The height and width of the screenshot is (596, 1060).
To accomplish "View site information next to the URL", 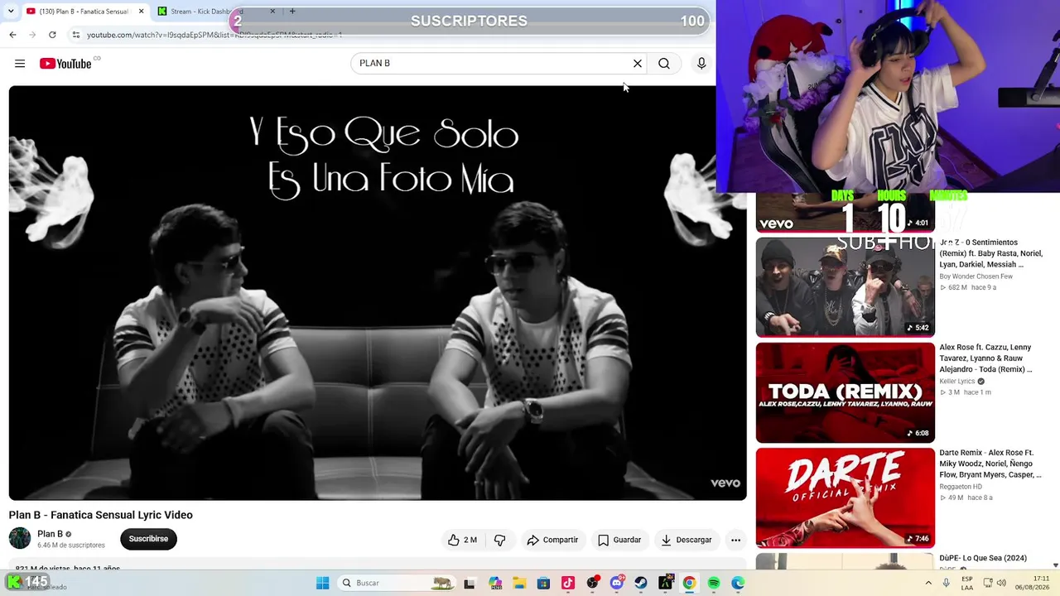I will [x=76, y=35].
